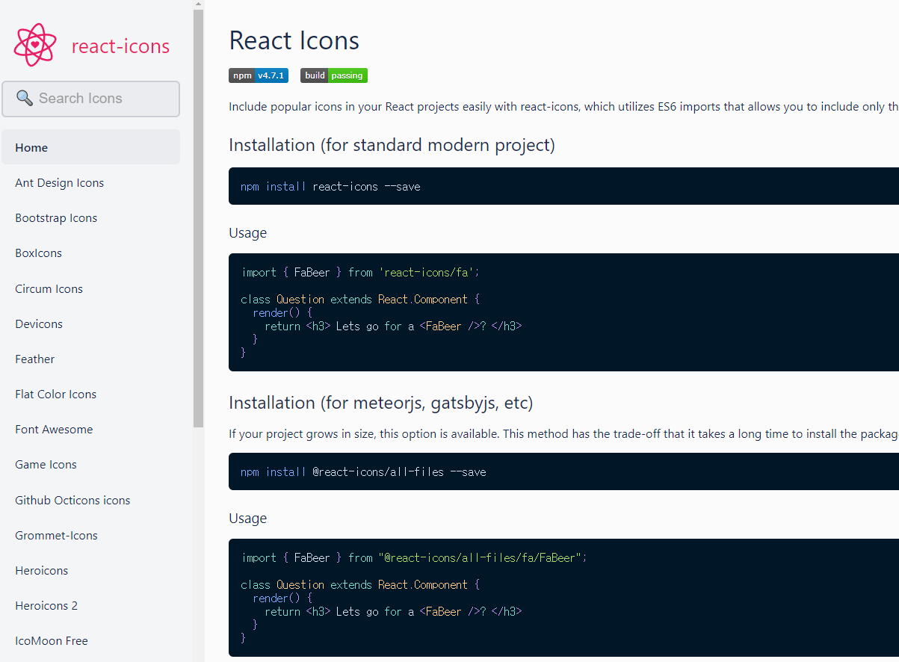
Task: Click 'Installation (for meteorjs, gatsbyjs, etc)' heading
Action: 381,403
